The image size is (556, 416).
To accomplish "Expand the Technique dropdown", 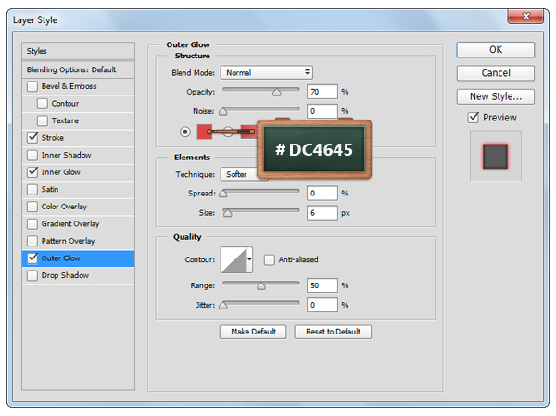I will click(245, 174).
